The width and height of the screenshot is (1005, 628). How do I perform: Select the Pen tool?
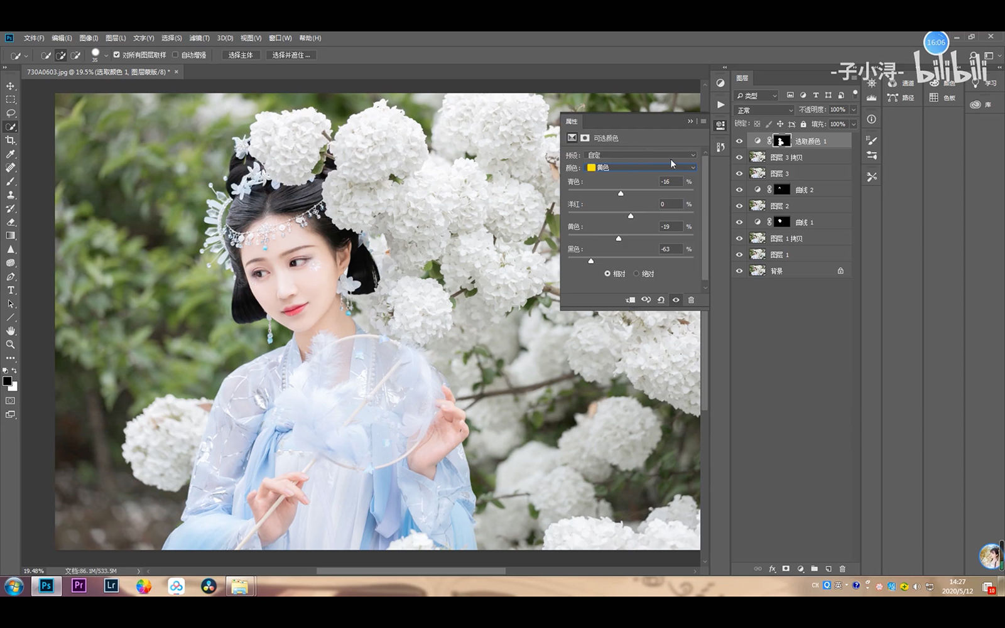click(x=11, y=277)
